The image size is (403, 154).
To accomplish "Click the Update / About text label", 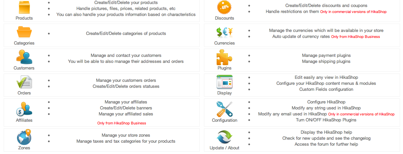I will coord(225,148).
